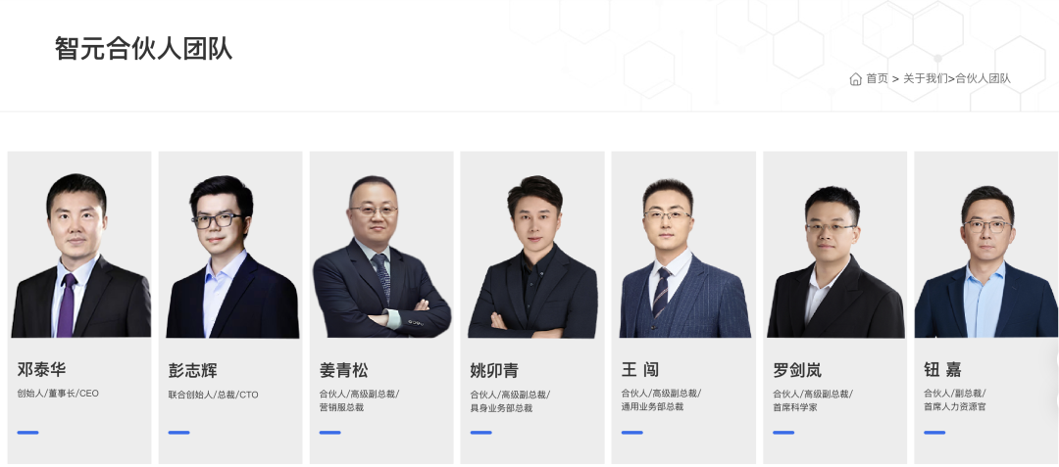
Task: View 姚卯青 portrait photo
Action: point(532,257)
